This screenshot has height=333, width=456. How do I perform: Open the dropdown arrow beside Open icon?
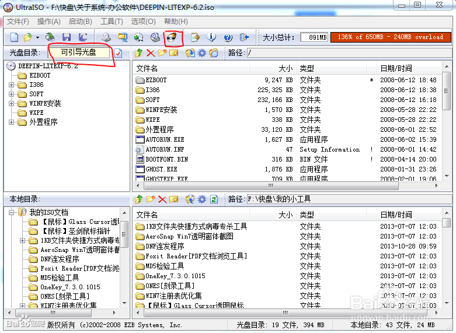[x=37, y=37]
